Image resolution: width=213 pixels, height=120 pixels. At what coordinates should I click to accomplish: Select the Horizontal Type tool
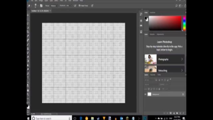28,78
